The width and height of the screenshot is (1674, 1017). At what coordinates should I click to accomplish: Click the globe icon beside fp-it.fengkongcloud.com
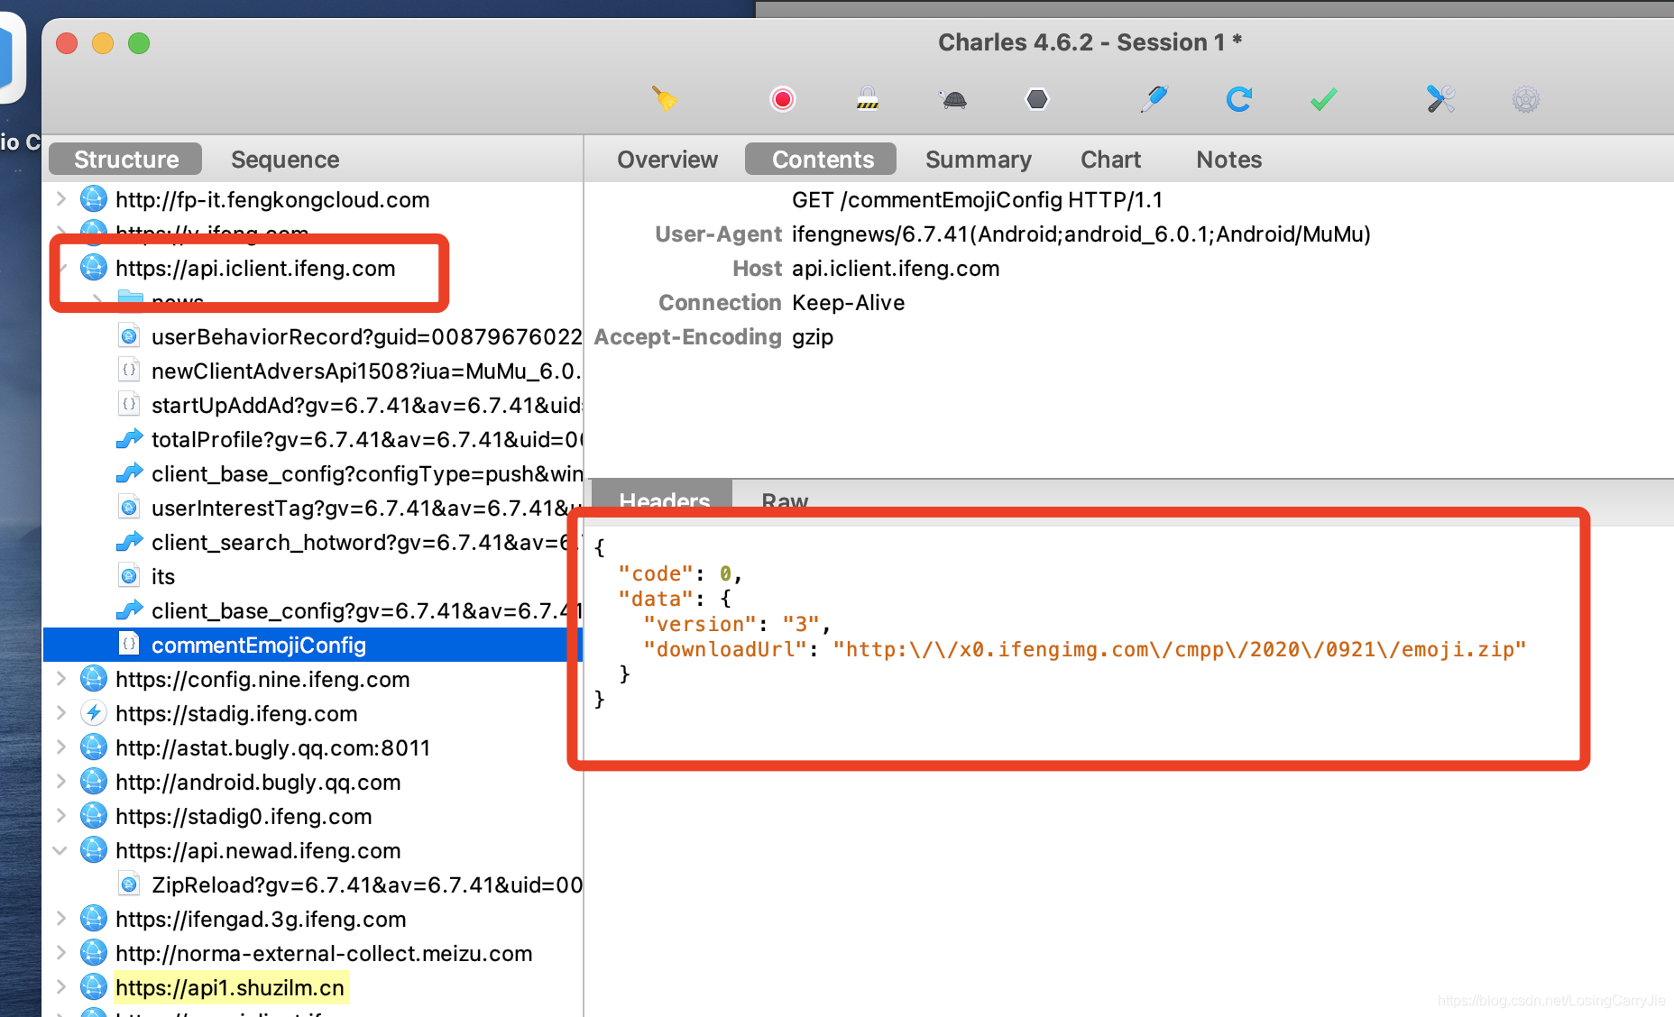point(94,199)
